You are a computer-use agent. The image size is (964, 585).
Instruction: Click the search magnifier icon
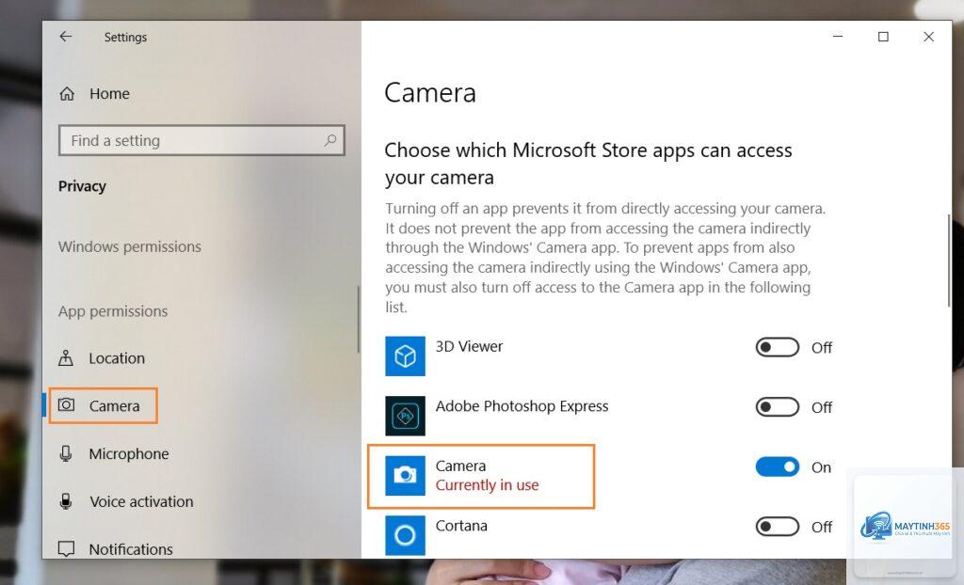[x=330, y=140]
